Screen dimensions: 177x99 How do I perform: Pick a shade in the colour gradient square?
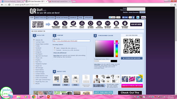pyautogui.click(x=105, y=49)
